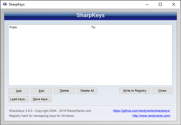The image size is (181, 125).
Task: Minimize the SharpKeys window
Action: 147,4
